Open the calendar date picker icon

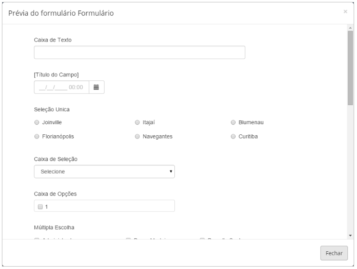click(x=97, y=87)
